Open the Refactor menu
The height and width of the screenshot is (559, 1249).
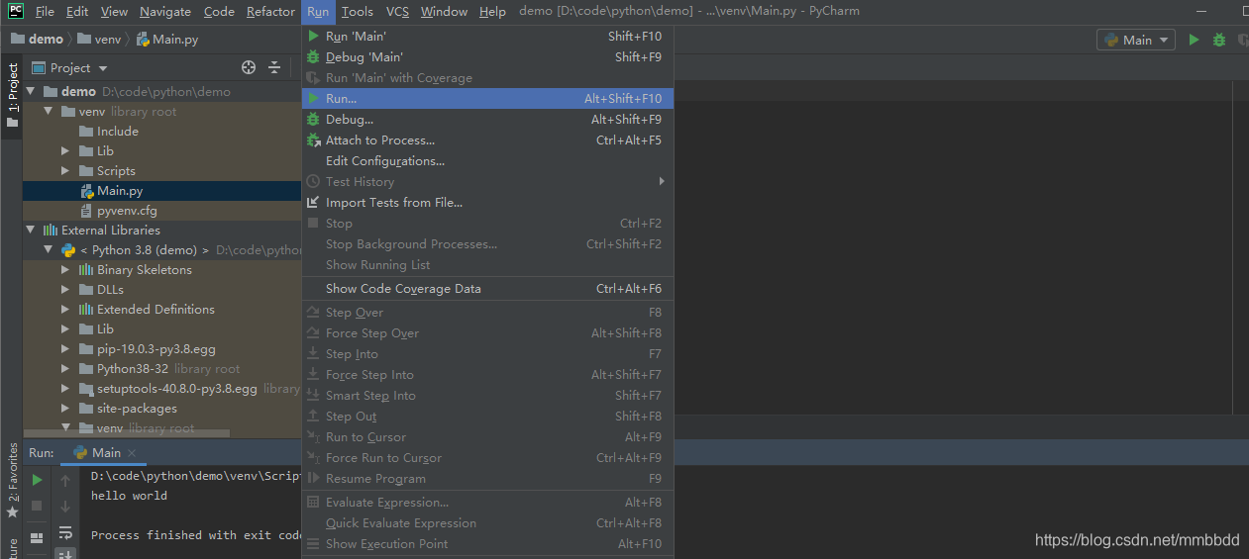coord(270,12)
